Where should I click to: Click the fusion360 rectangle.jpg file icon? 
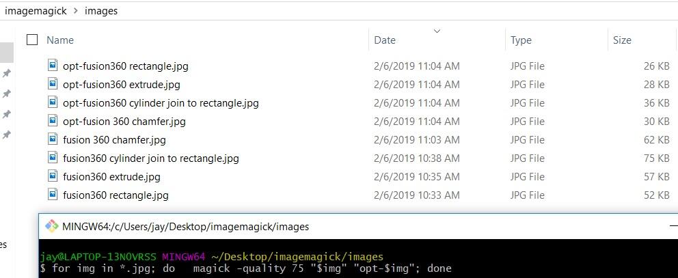(53, 195)
